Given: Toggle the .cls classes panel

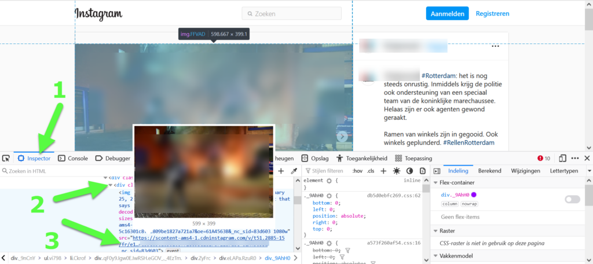Looking at the screenshot, I should 371,171.
